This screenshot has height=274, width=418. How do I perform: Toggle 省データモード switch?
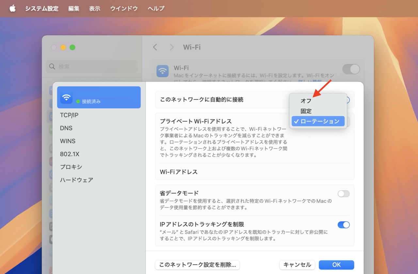344,194
